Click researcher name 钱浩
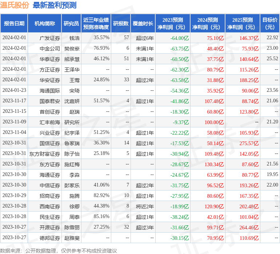This screenshot has width=280, height=254. 75,38
